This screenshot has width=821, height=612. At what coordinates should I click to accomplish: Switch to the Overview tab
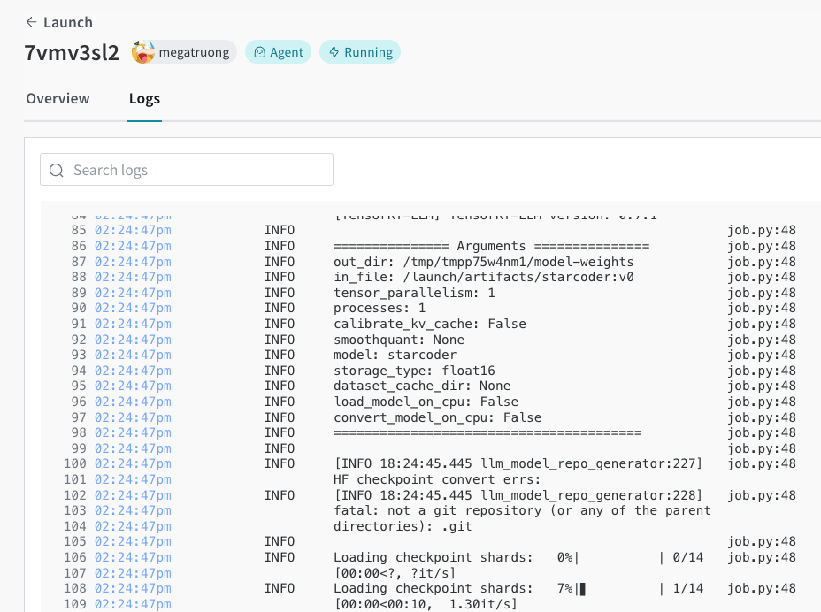pyautogui.click(x=58, y=98)
